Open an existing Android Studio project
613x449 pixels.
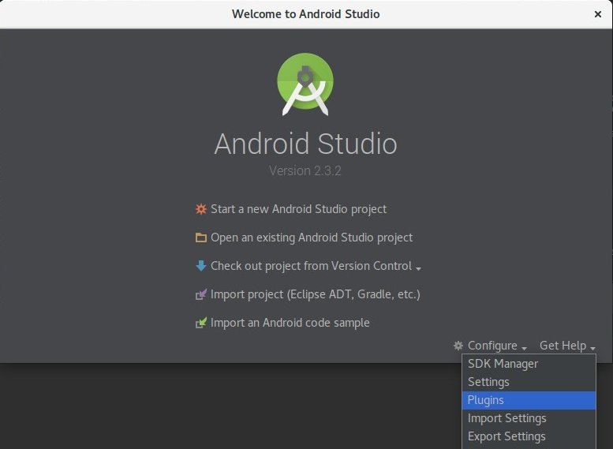click(312, 238)
